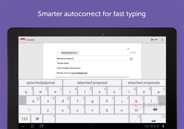Tap the p key
Viewport: 184px width, 129px height.
click(x=159, y=91)
